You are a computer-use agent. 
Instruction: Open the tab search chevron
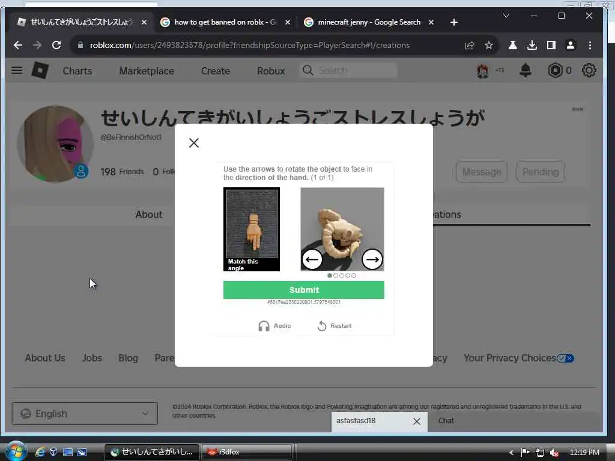coord(506,16)
